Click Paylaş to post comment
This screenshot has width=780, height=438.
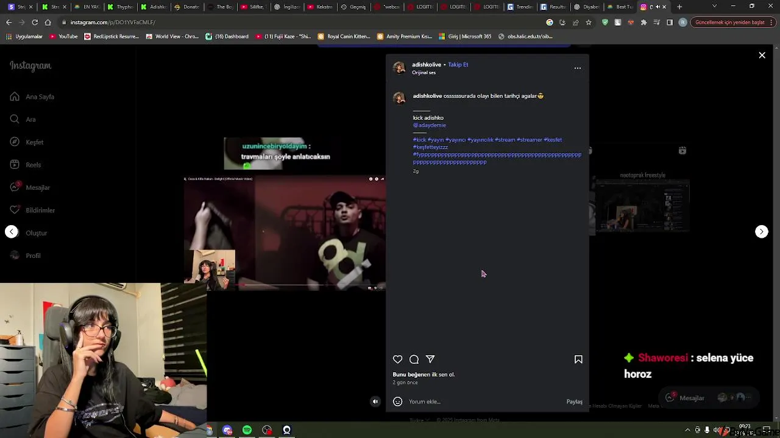[x=575, y=401]
